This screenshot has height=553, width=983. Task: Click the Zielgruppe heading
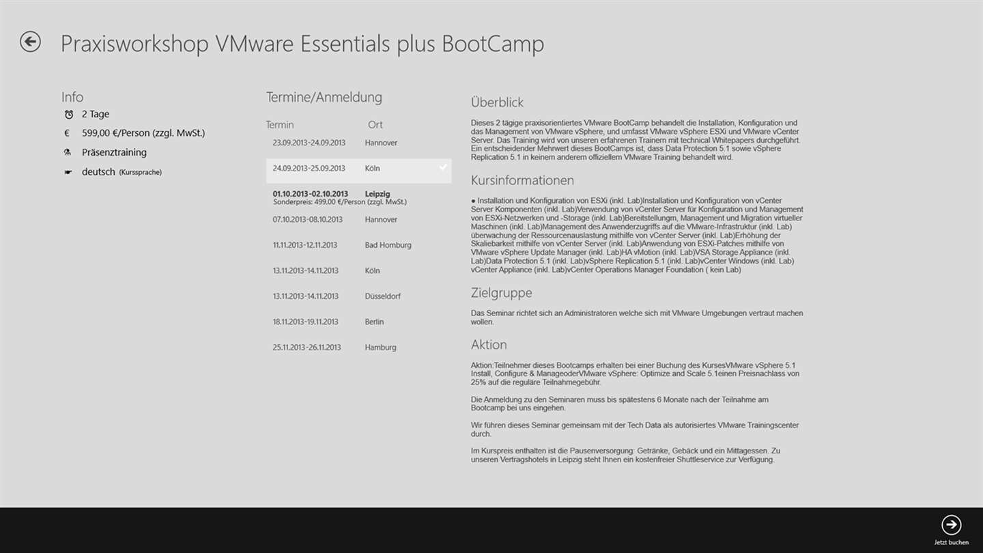(501, 293)
